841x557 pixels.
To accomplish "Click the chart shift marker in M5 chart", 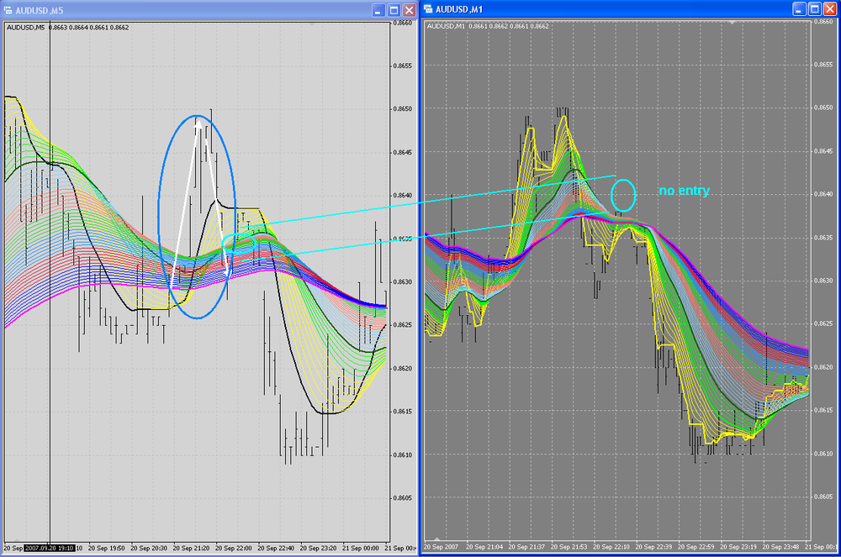I will [x=312, y=24].
